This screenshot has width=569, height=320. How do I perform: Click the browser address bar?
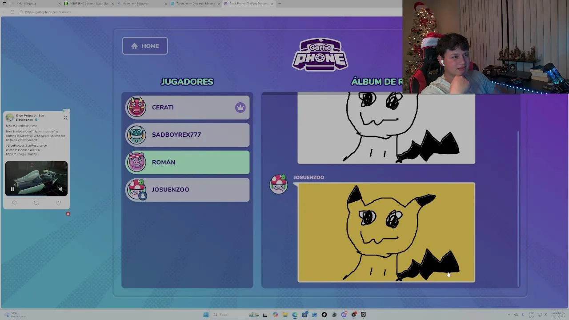pyautogui.click(x=204, y=12)
